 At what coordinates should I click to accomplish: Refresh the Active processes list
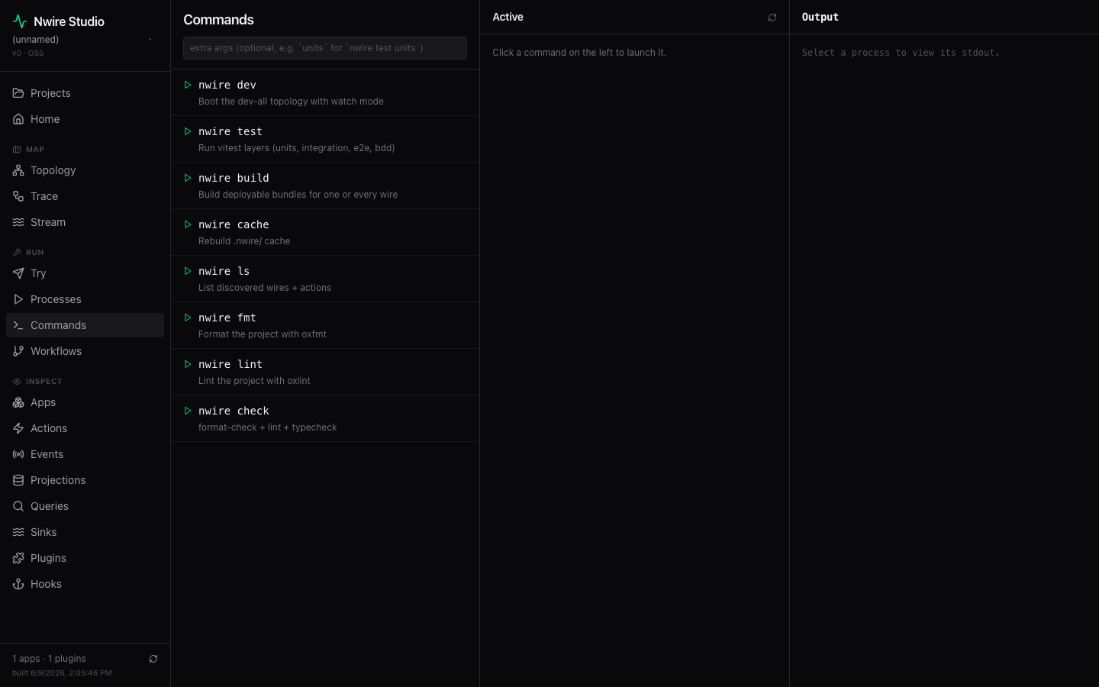click(x=772, y=18)
